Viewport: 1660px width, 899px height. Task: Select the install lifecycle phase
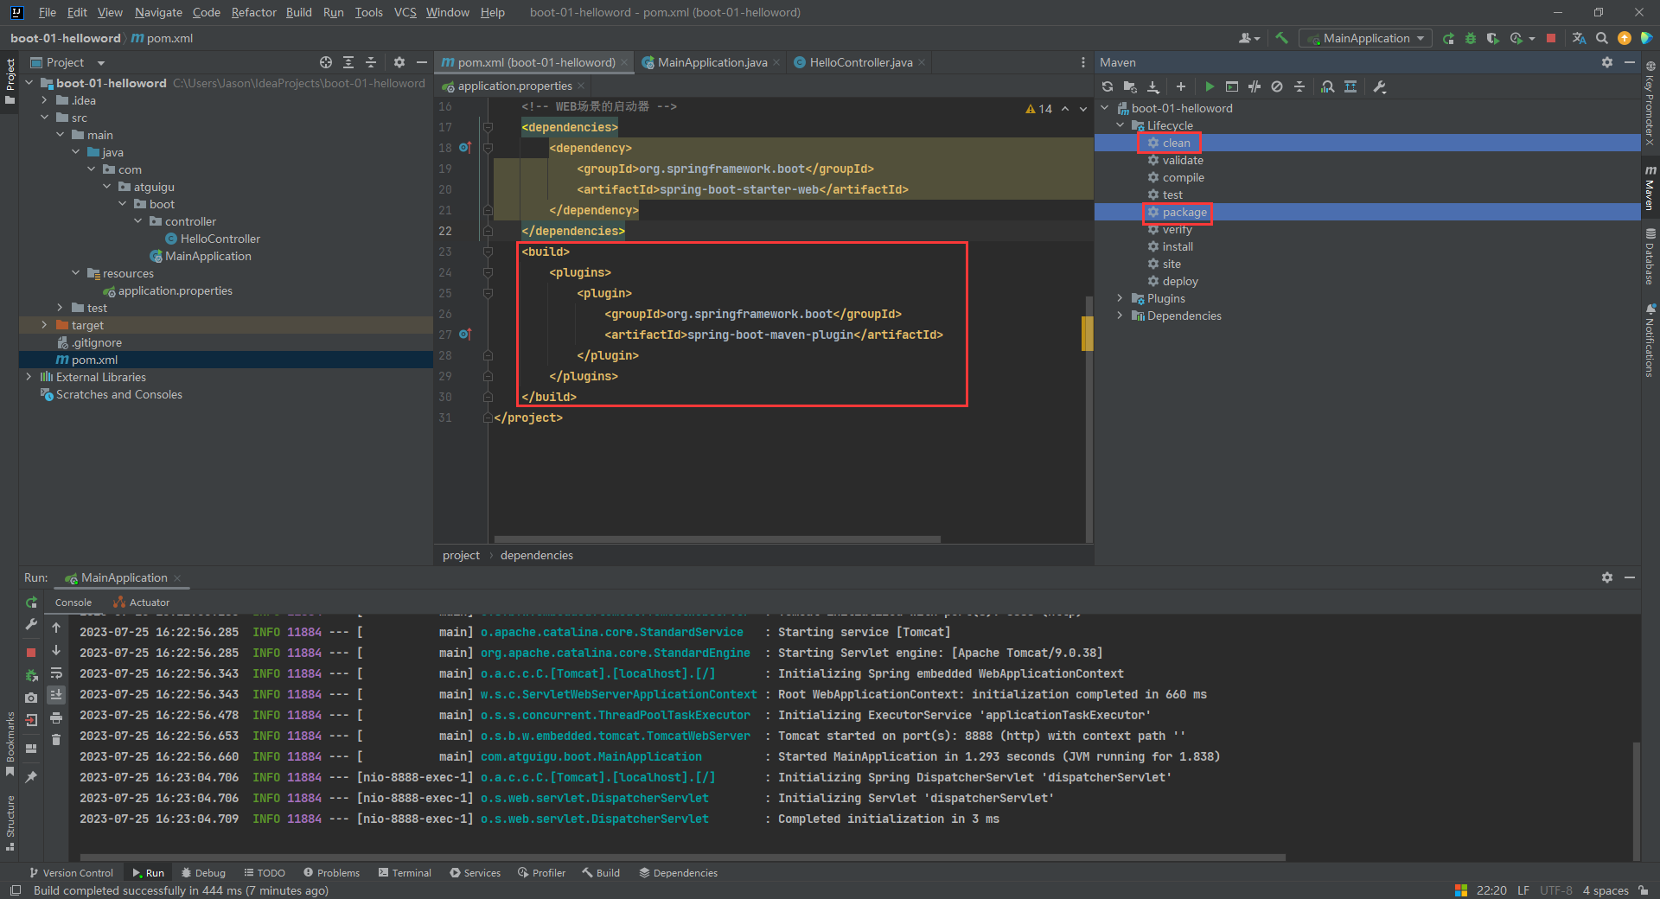click(x=1177, y=246)
